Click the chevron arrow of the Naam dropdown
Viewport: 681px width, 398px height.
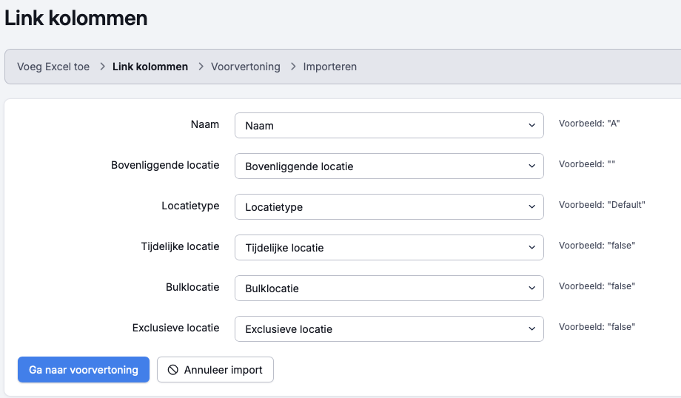[x=531, y=126]
